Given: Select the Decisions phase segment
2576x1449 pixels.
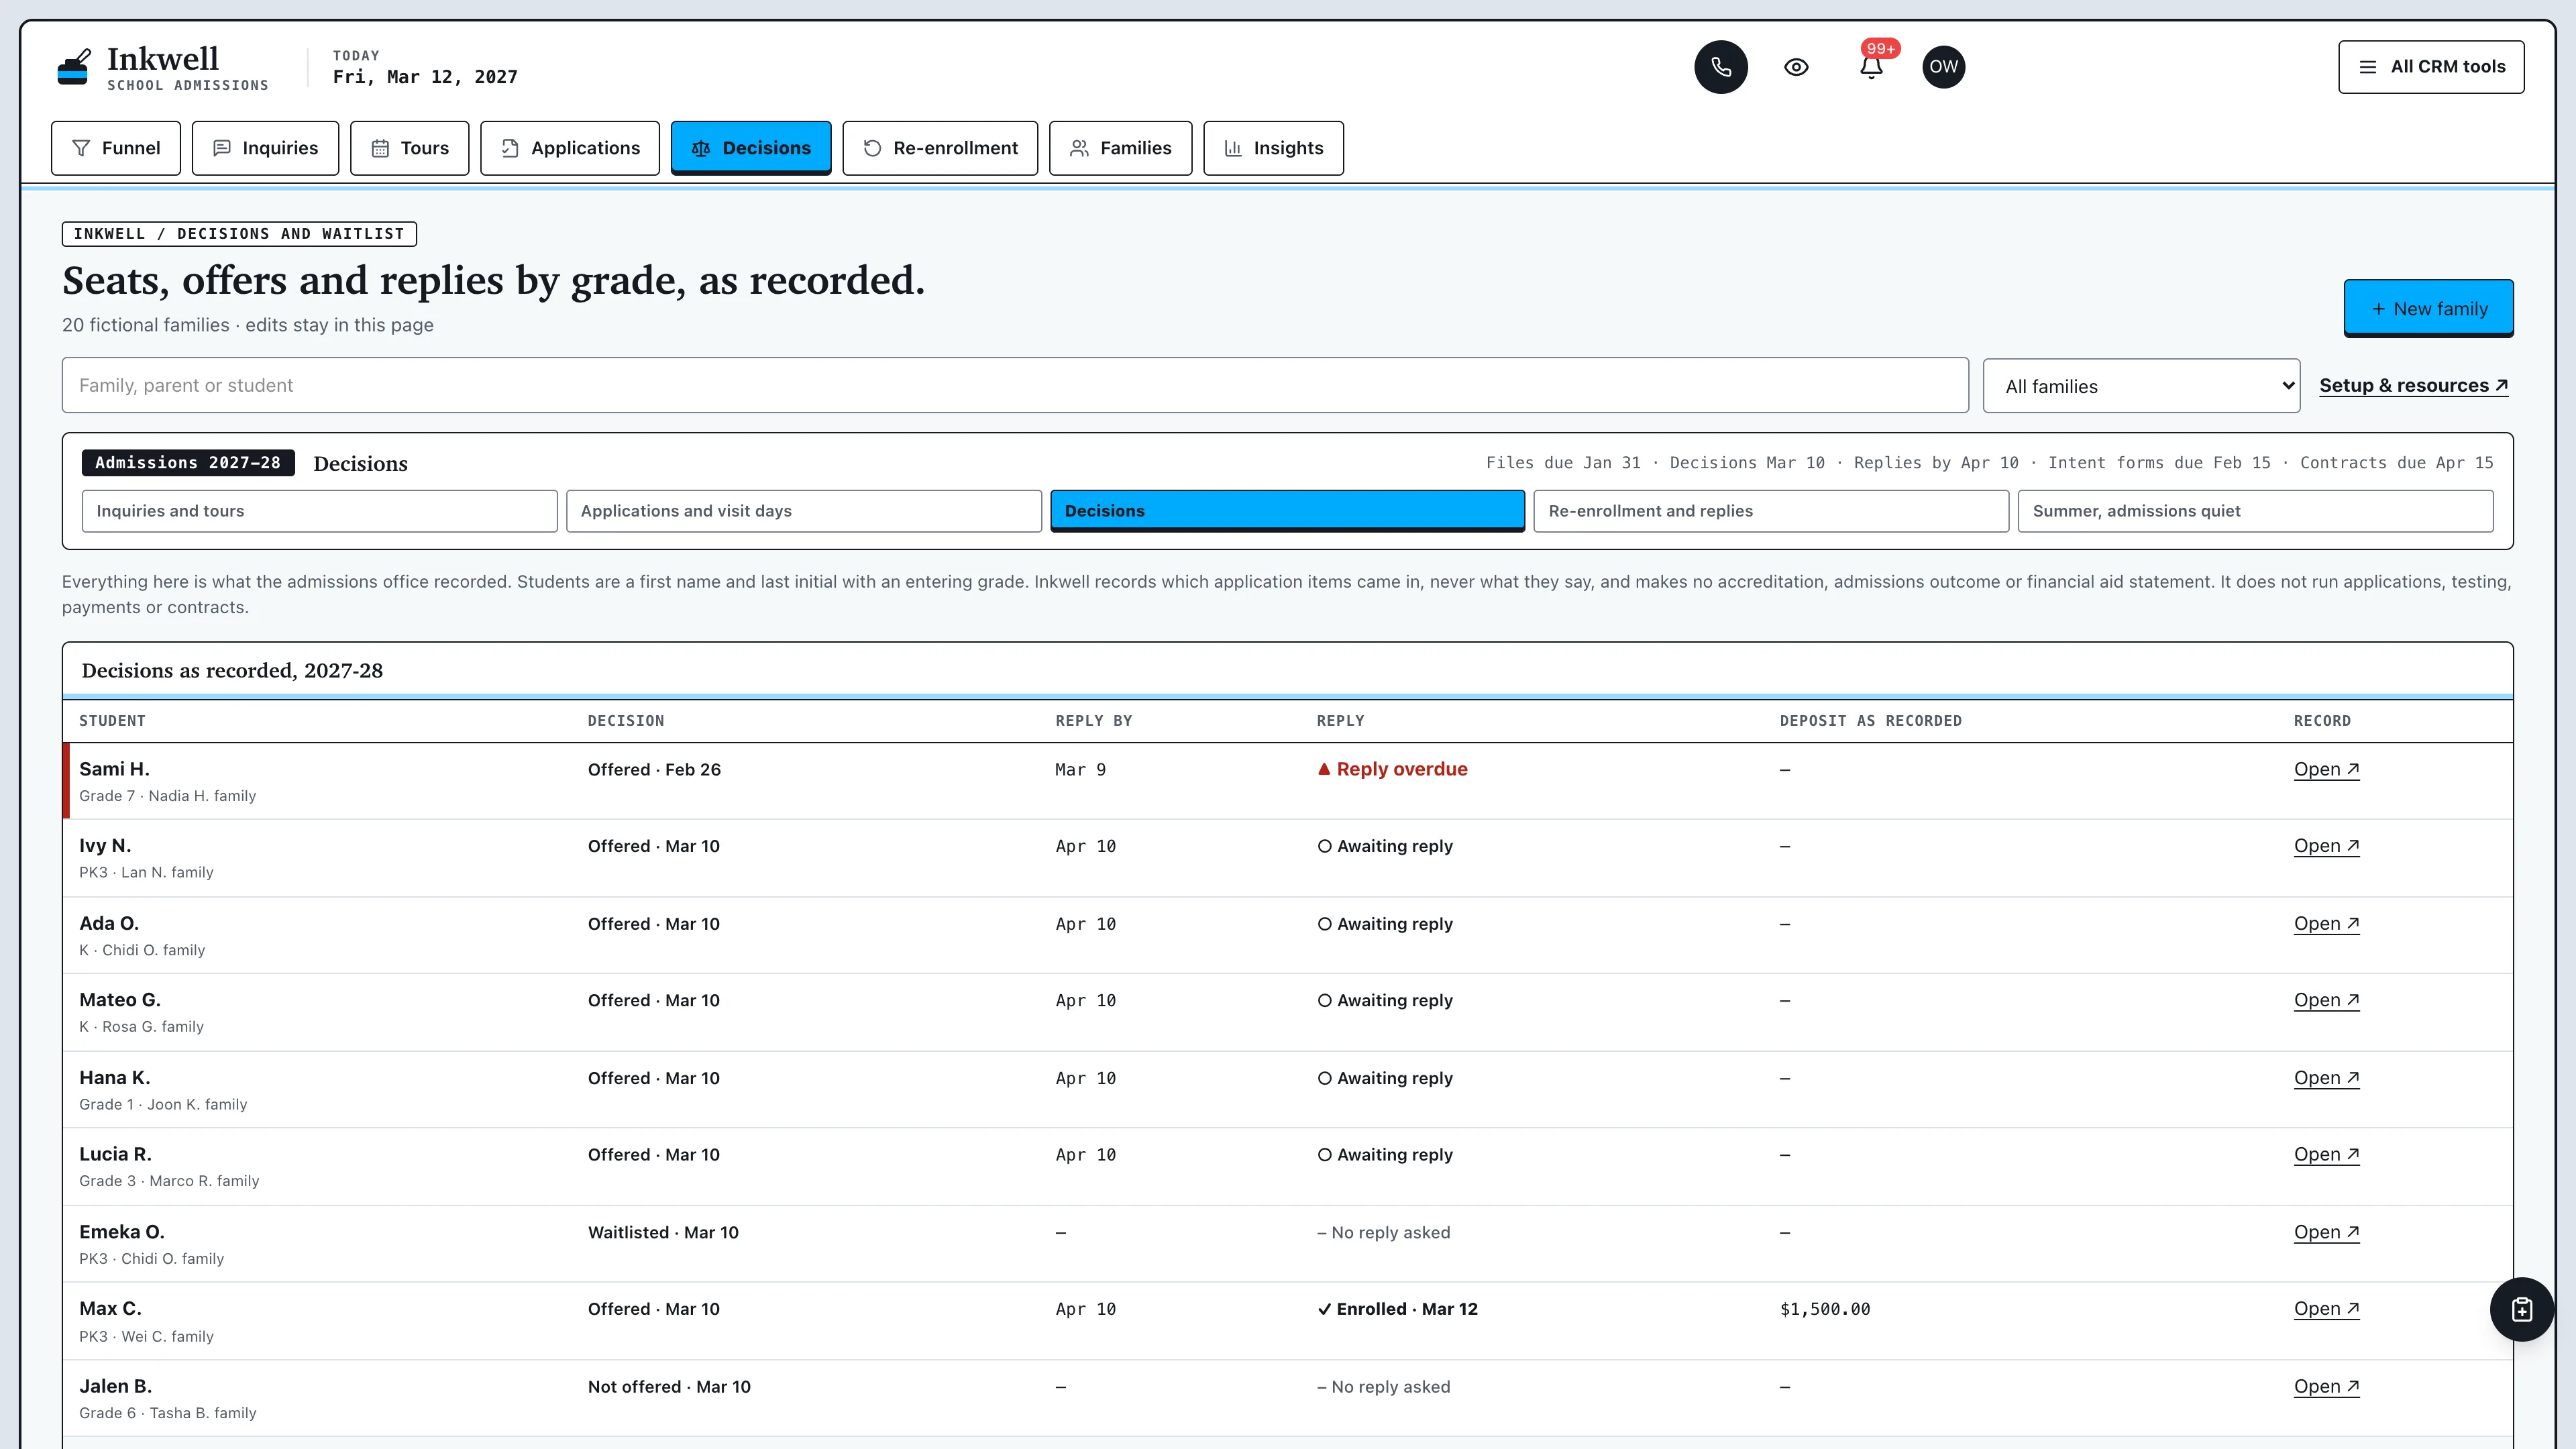Looking at the screenshot, I should 1287,511.
